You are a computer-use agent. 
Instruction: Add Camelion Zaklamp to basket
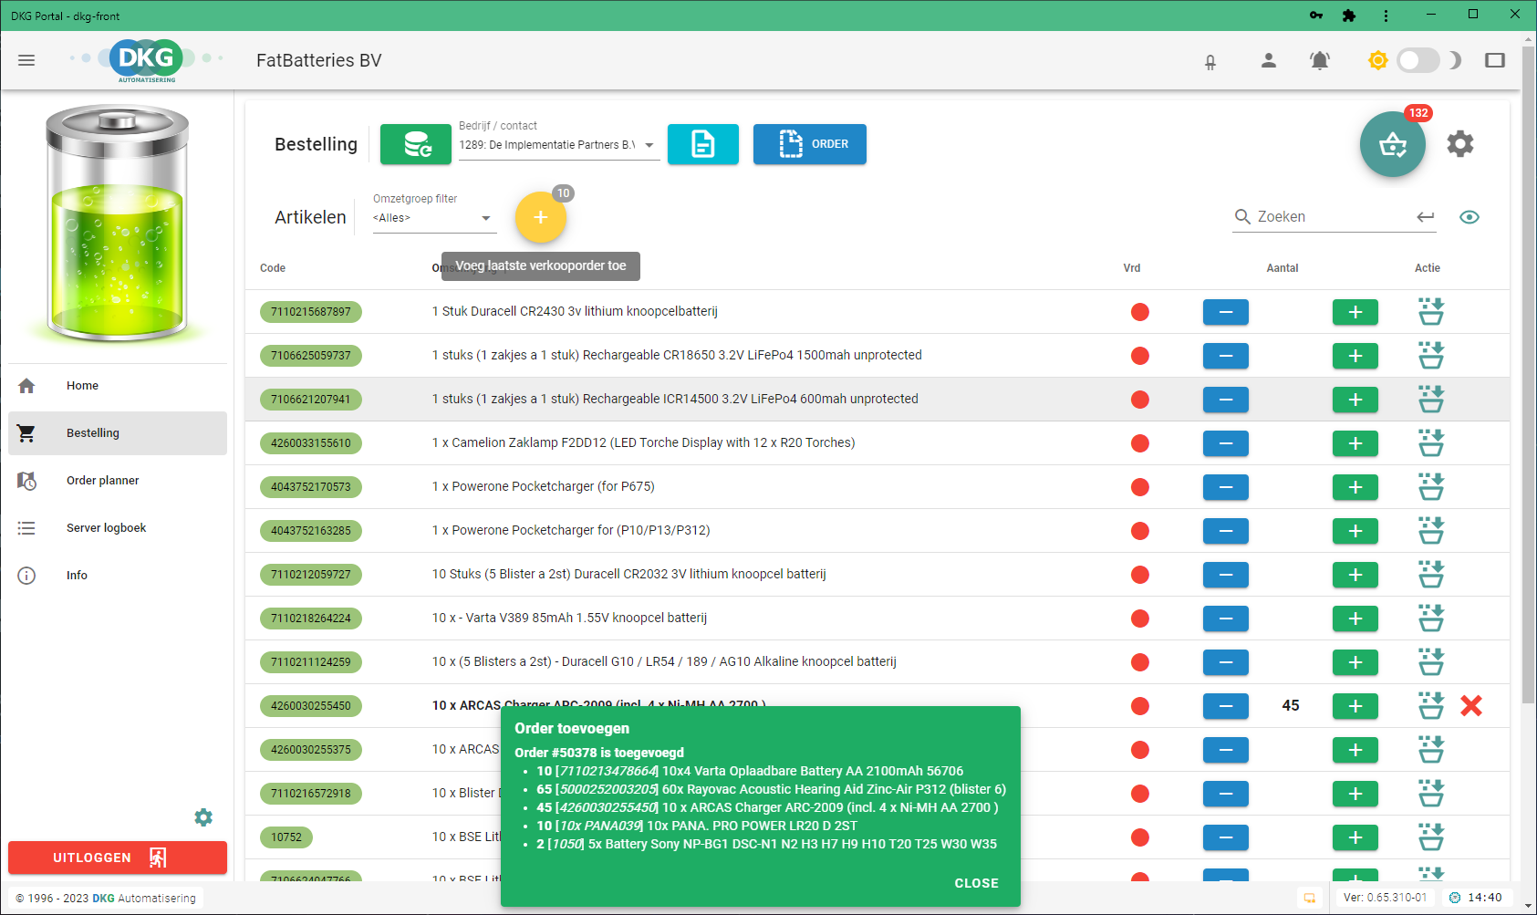1431,443
